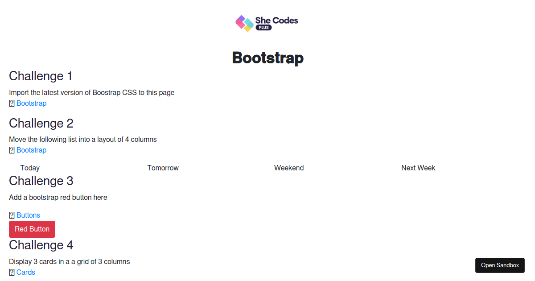Open the Buttons documentation link
Screen dimensions: 535x281
(x=28, y=215)
